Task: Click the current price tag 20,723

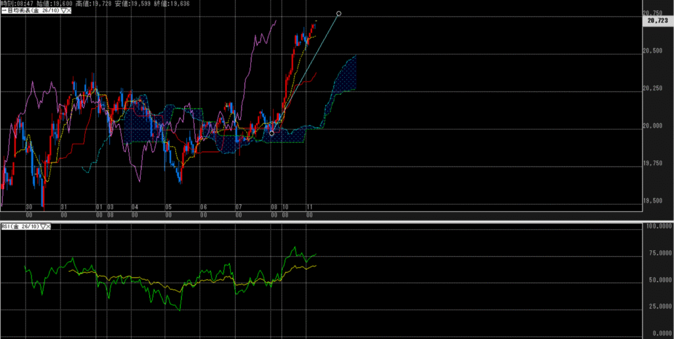Action: (657, 21)
